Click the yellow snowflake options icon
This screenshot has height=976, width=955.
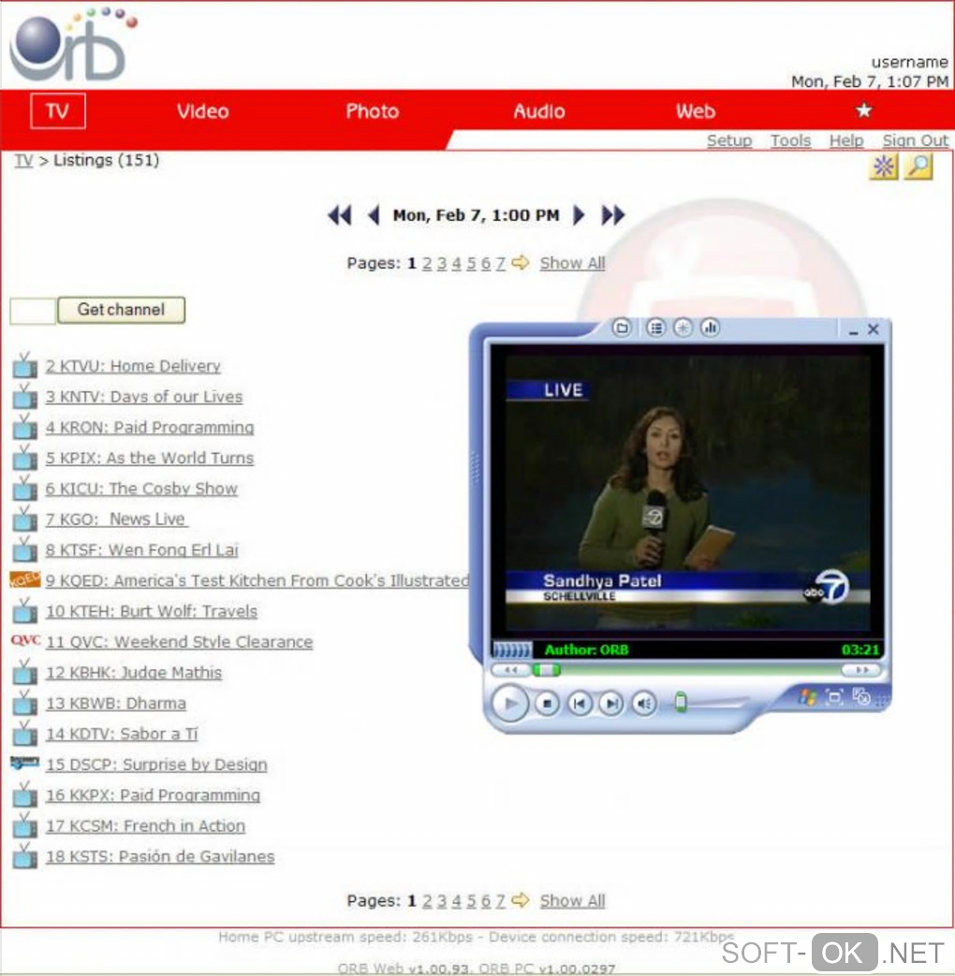pos(883,167)
